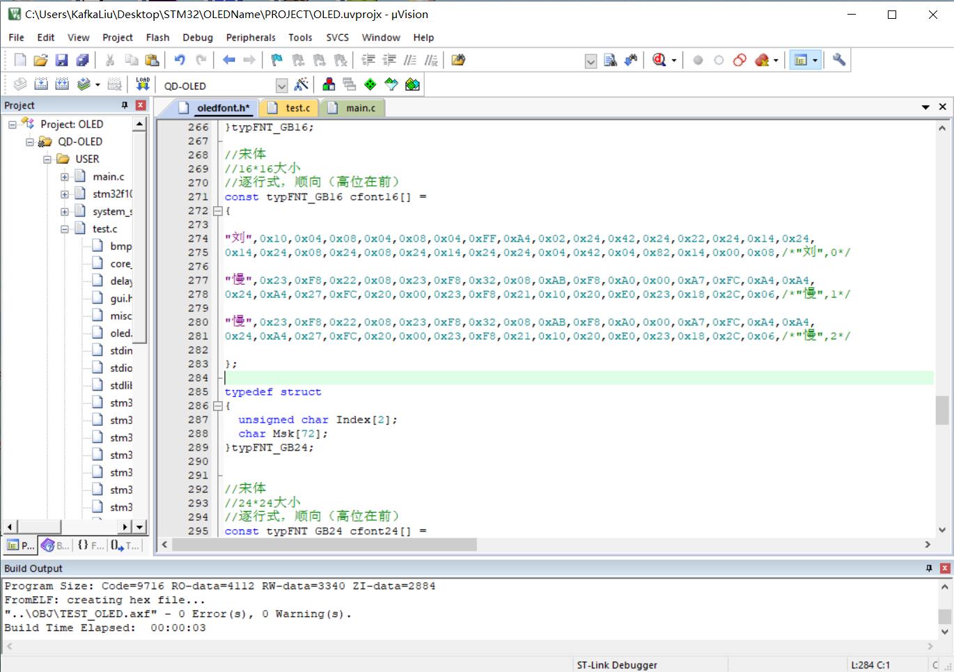The width and height of the screenshot is (954, 672).
Task: Toggle insert breakpoint red dot
Action: click(698, 61)
